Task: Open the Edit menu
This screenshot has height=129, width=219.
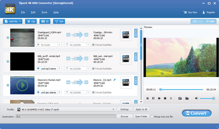Action: 33,12
